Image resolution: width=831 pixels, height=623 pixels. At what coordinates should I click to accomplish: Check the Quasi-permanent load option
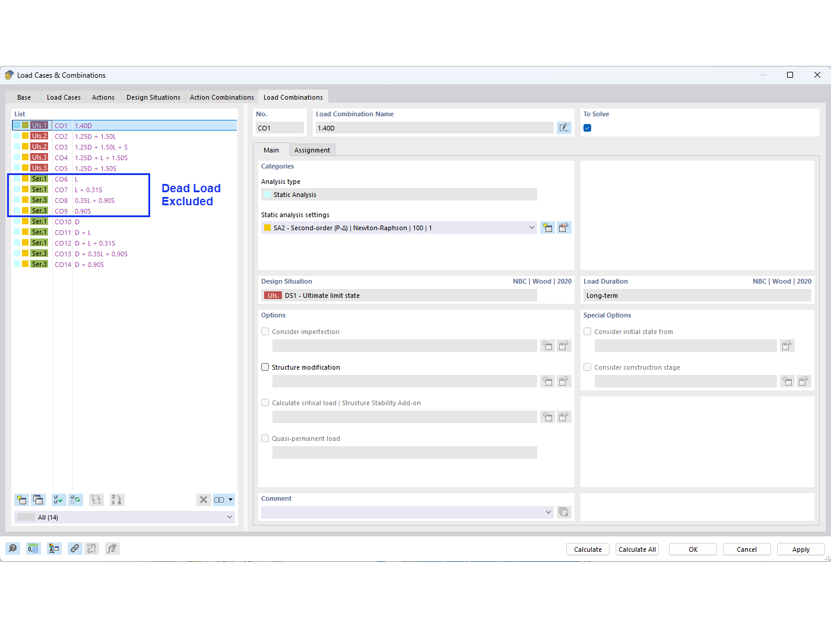point(265,438)
